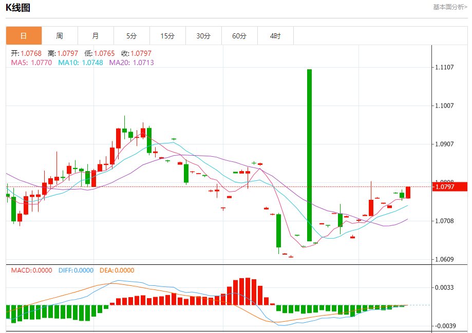Click the MA10 indicator value label
This screenshot has height=333, width=472.
tap(80, 63)
